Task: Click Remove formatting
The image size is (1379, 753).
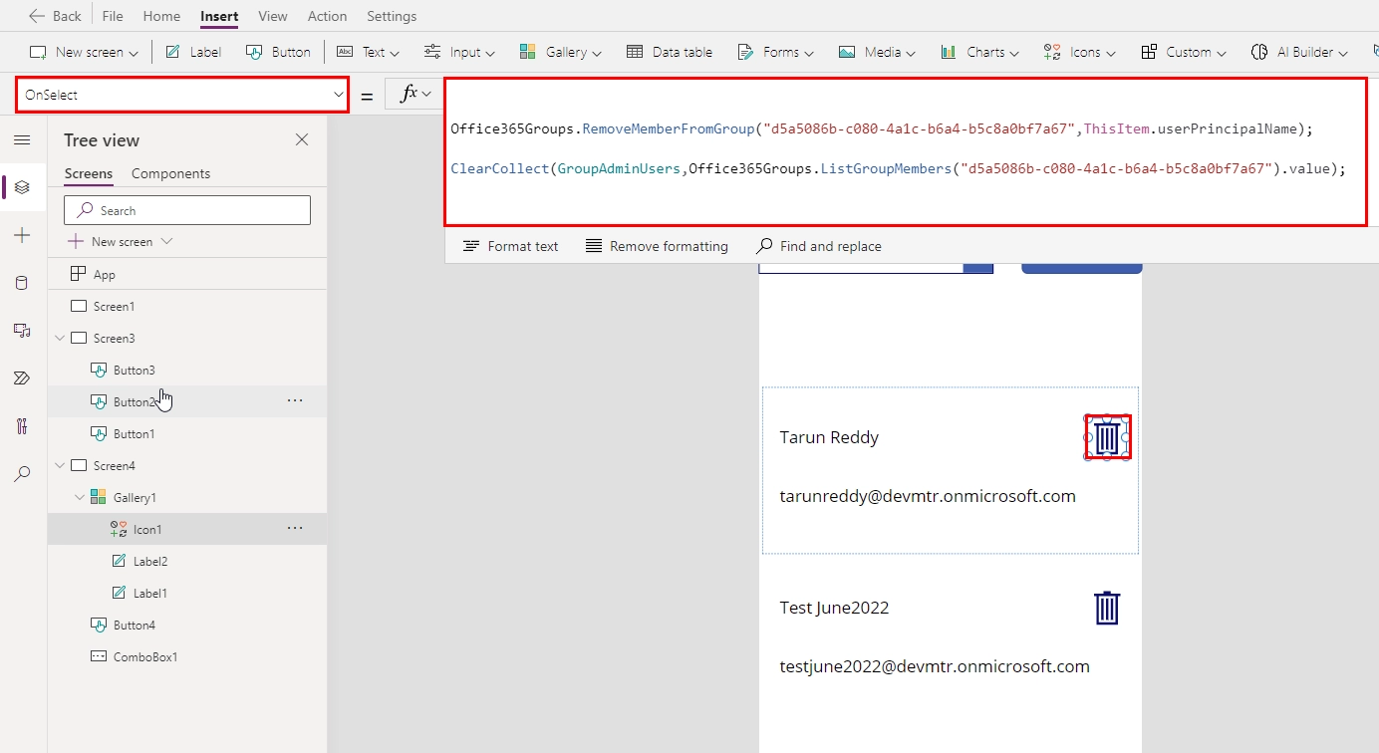Action: pyautogui.click(x=657, y=246)
